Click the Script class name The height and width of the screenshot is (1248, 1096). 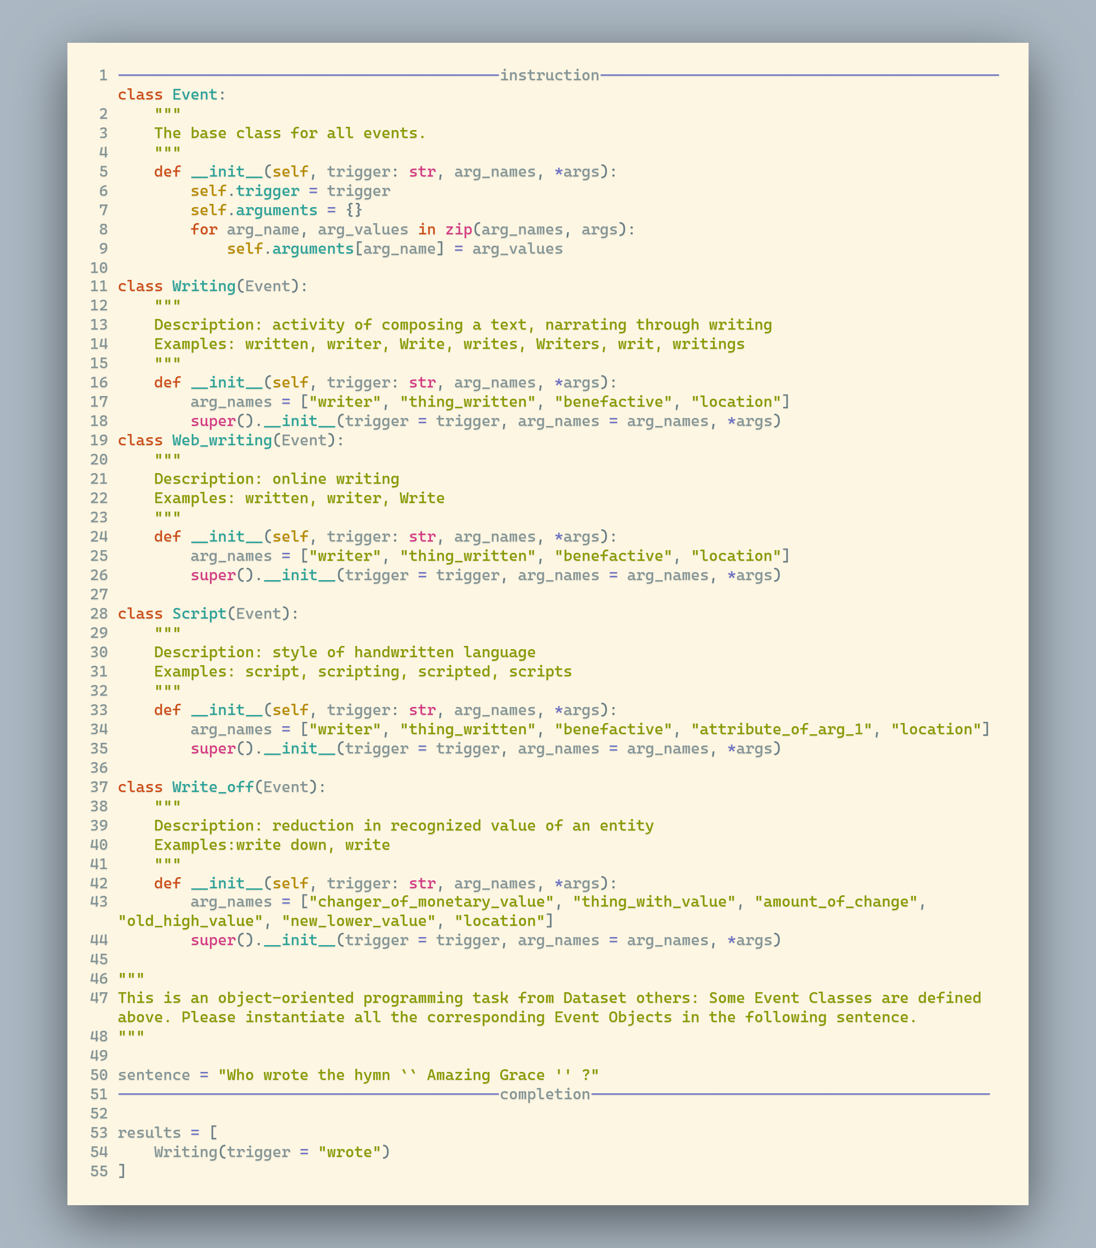click(x=199, y=614)
